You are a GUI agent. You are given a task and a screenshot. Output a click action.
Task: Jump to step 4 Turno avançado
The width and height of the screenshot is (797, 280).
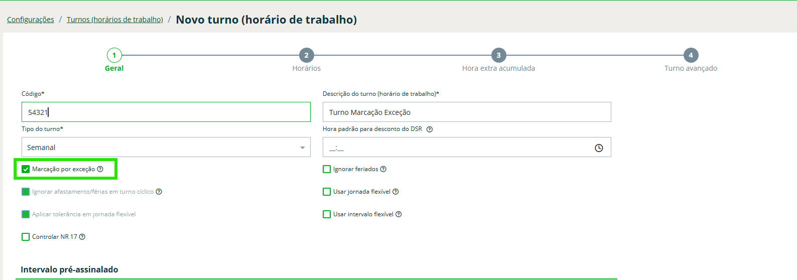(x=691, y=56)
